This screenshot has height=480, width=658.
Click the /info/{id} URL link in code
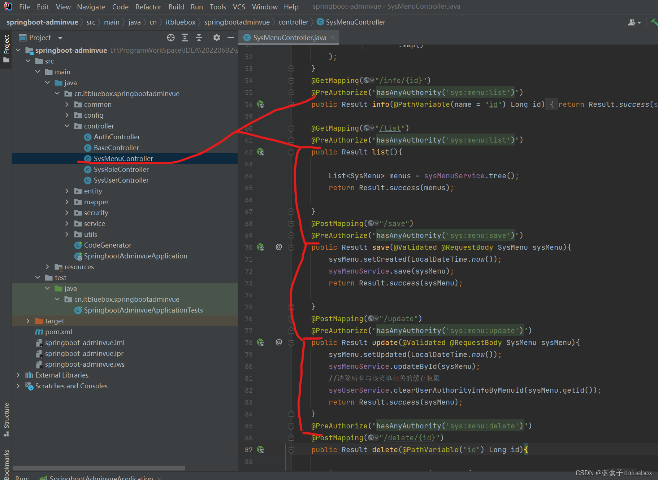pos(401,80)
